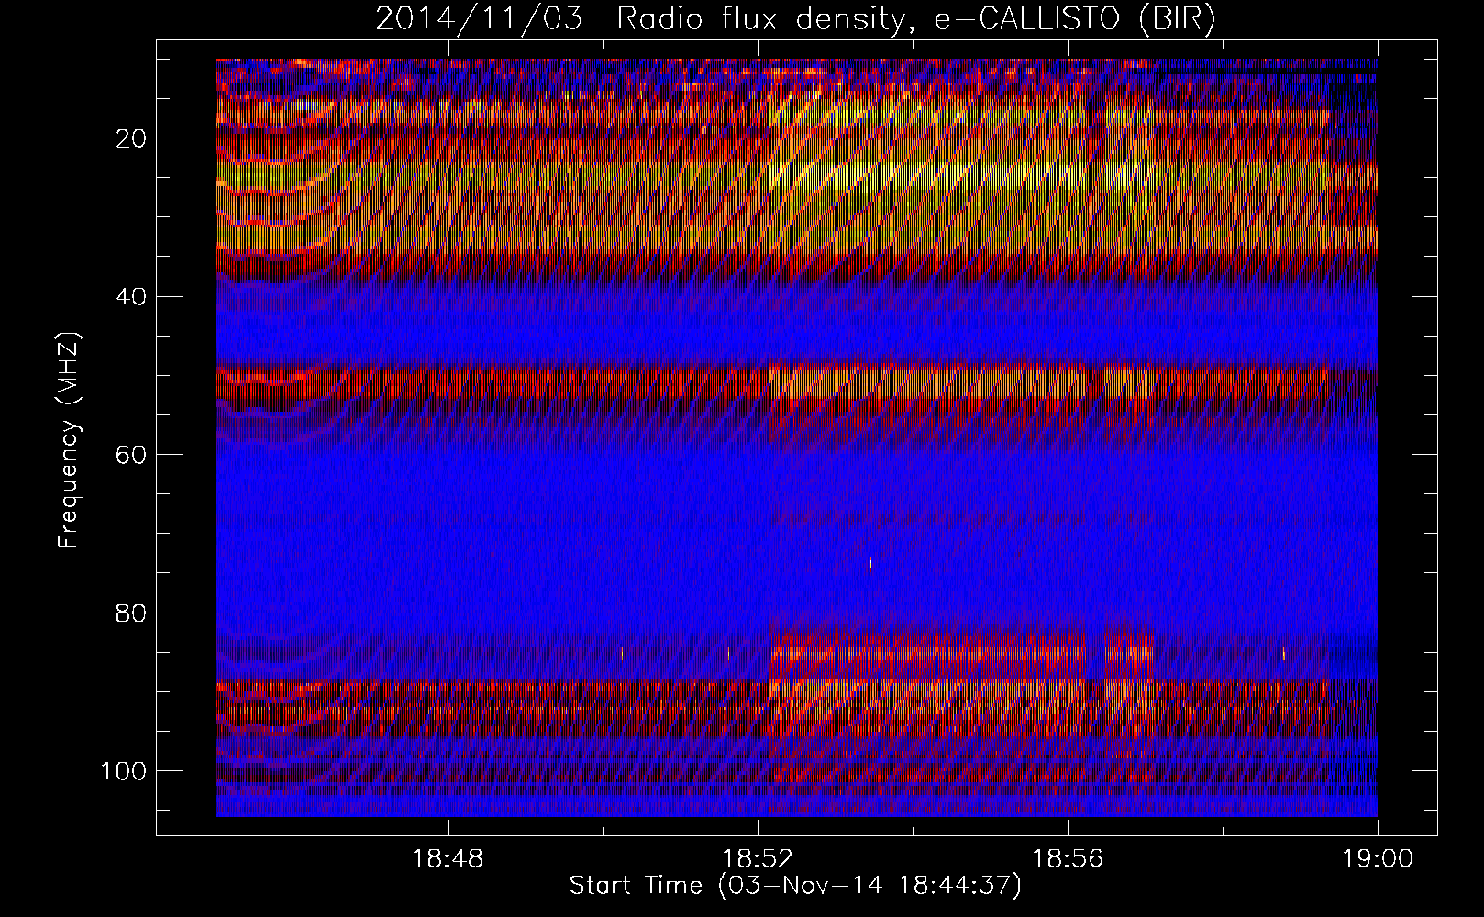Click the 'Frequency (MHZ)' axis label
Image resolution: width=1484 pixels, height=917 pixels.
click(x=69, y=440)
